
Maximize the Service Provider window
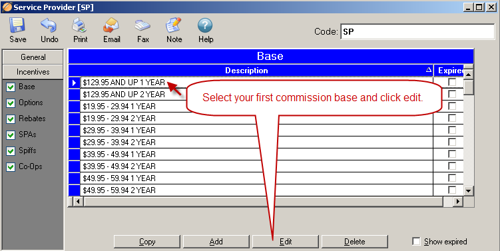(x=479, y=7)
